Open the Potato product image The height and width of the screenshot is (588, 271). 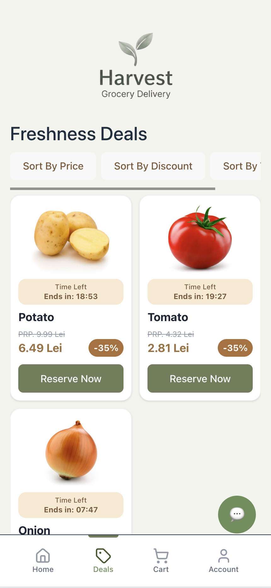point(72,236)
